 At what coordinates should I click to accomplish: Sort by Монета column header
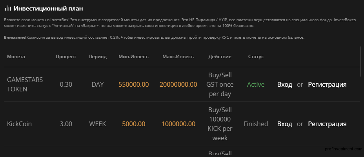click(x=16, y=57)
